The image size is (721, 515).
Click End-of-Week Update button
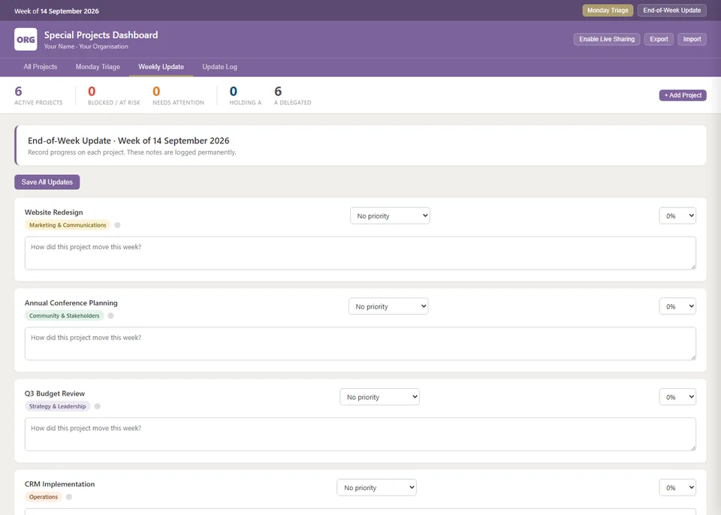coord(671,10)
